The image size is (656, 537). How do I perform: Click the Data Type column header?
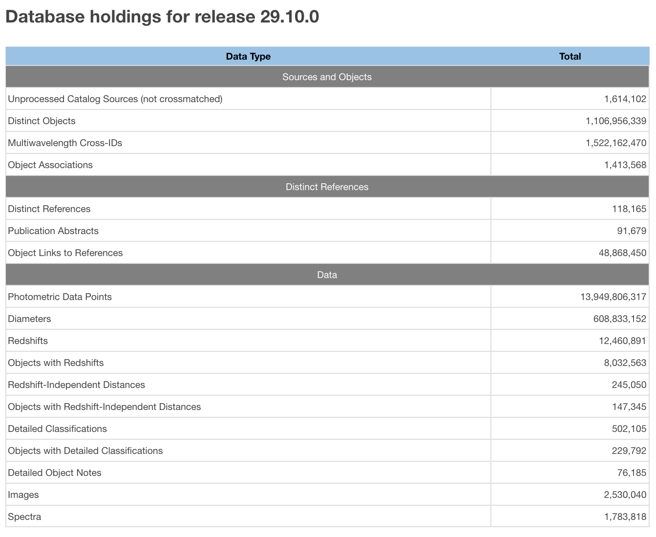coord(248,56)
